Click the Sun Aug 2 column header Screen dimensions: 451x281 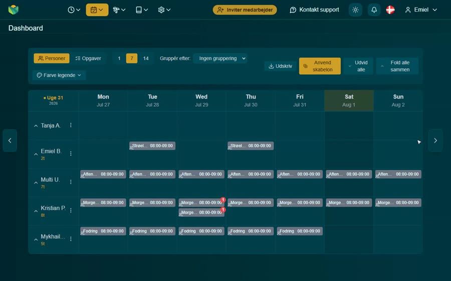click(398, 100)
